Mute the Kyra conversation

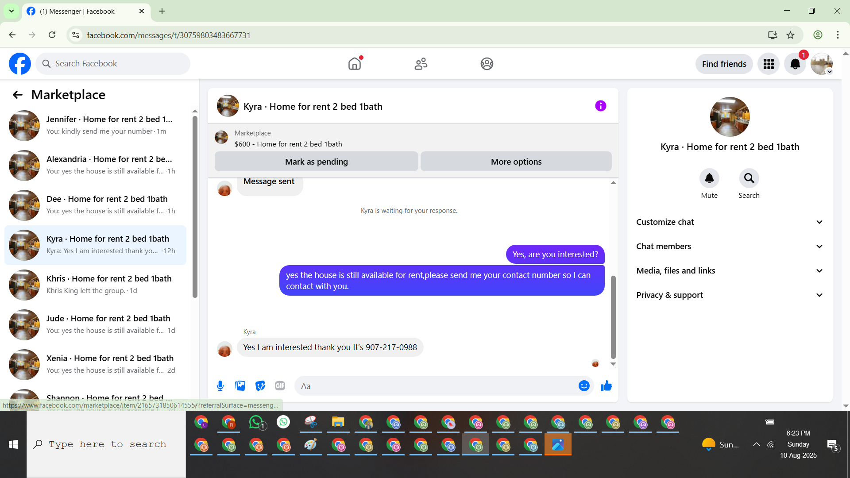pos(709,178)
